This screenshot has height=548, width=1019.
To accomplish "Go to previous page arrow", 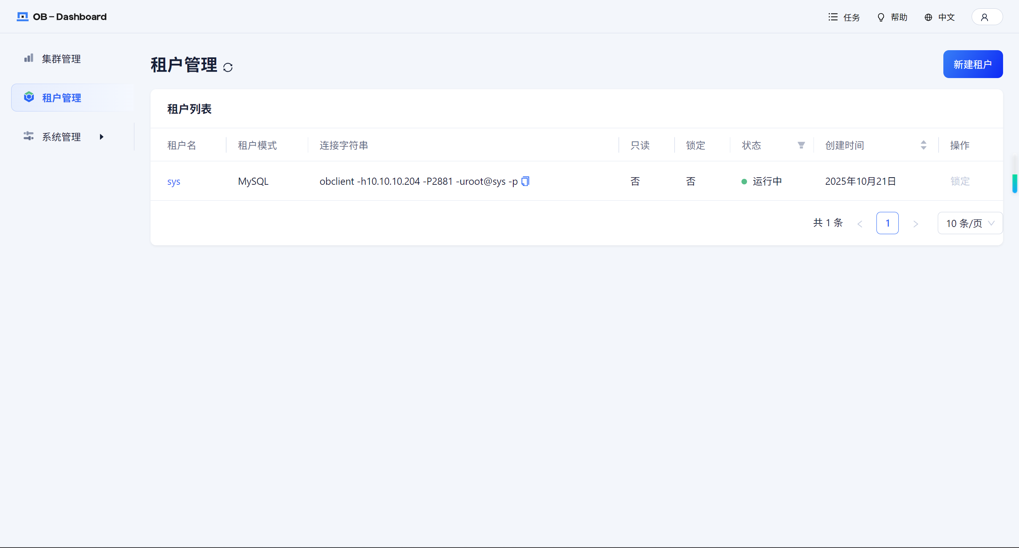I will [860, 223].
